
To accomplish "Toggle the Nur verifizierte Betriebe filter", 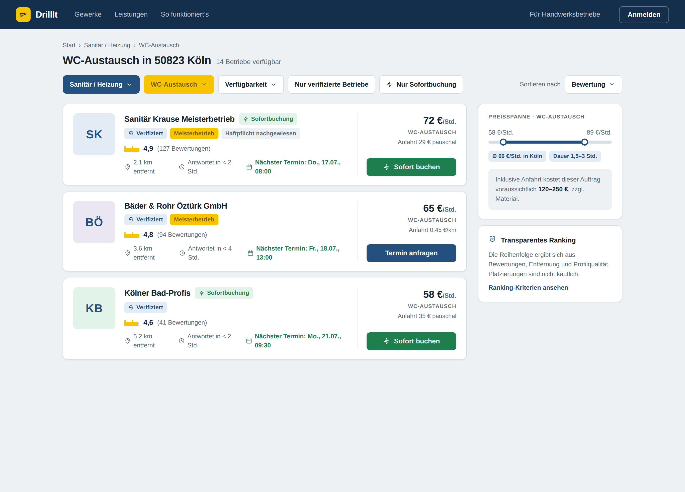I will tap(331, 84).
